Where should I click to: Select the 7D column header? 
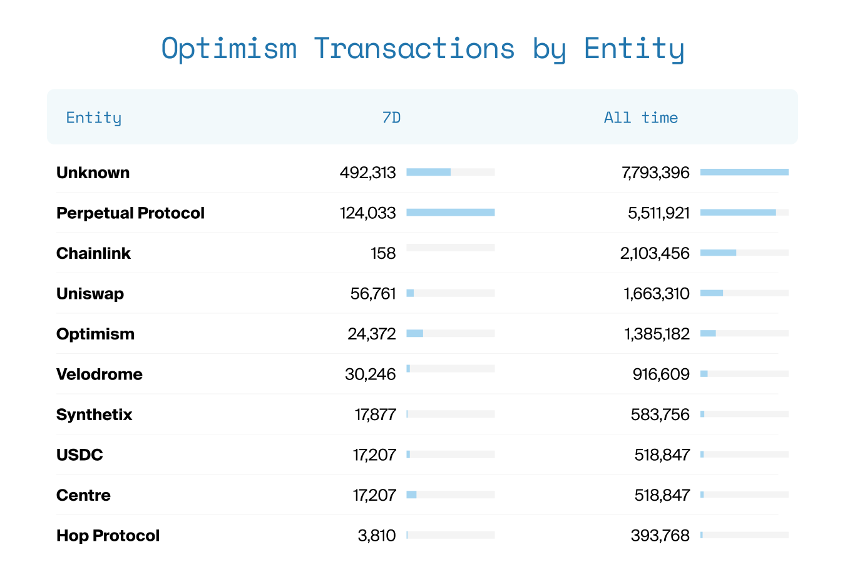[391, 118]
